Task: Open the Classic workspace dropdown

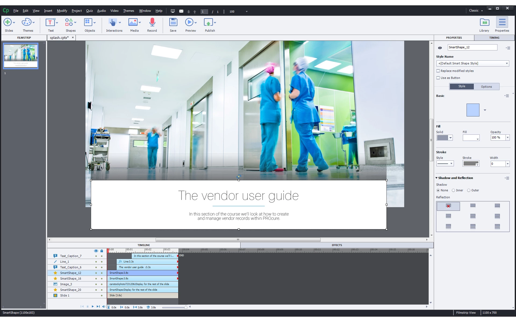Action: [476, 10]
